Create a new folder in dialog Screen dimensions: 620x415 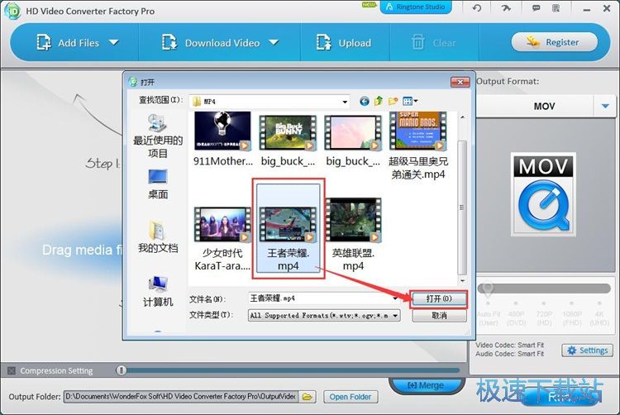click(393, 102)
